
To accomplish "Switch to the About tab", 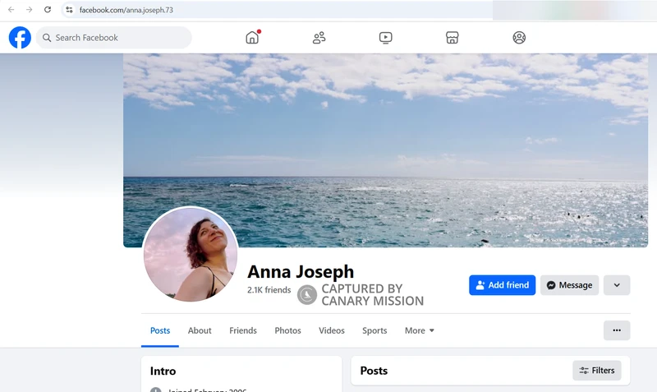I will coord(200,331).
